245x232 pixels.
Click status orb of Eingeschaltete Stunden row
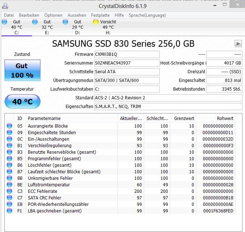pyautogui.click(x=9, y=132)
